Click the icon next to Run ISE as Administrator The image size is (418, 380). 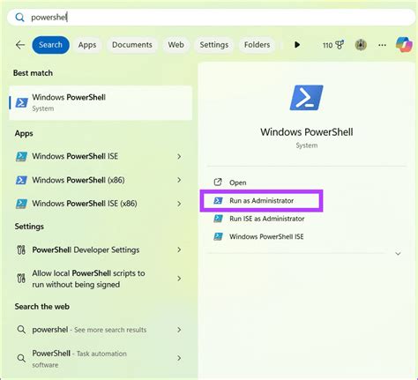pyautogui.click(x=218, y=219)
